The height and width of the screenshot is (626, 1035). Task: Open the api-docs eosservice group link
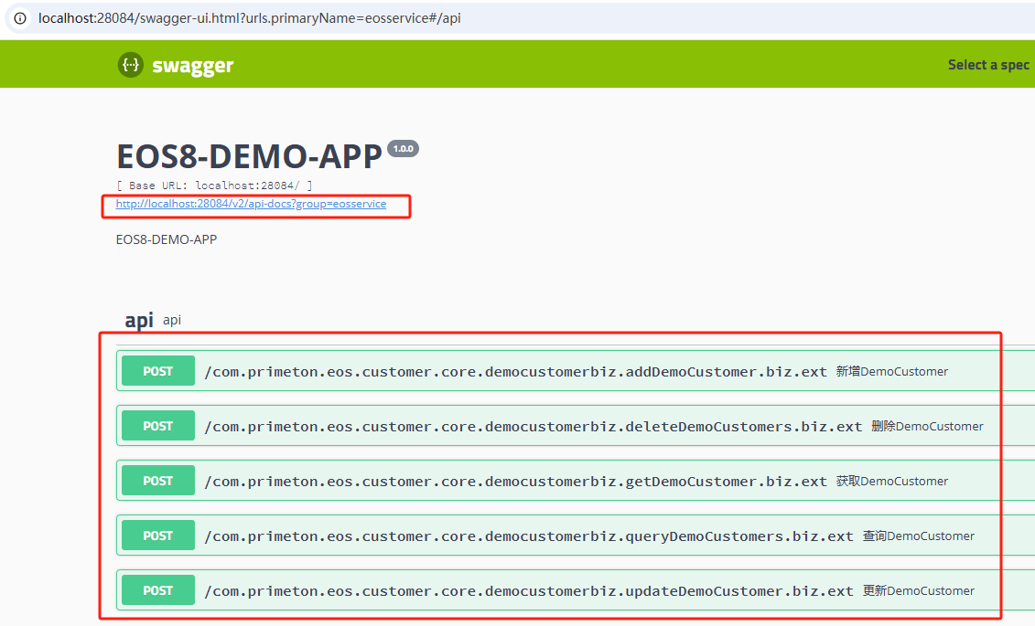[251, 205]
